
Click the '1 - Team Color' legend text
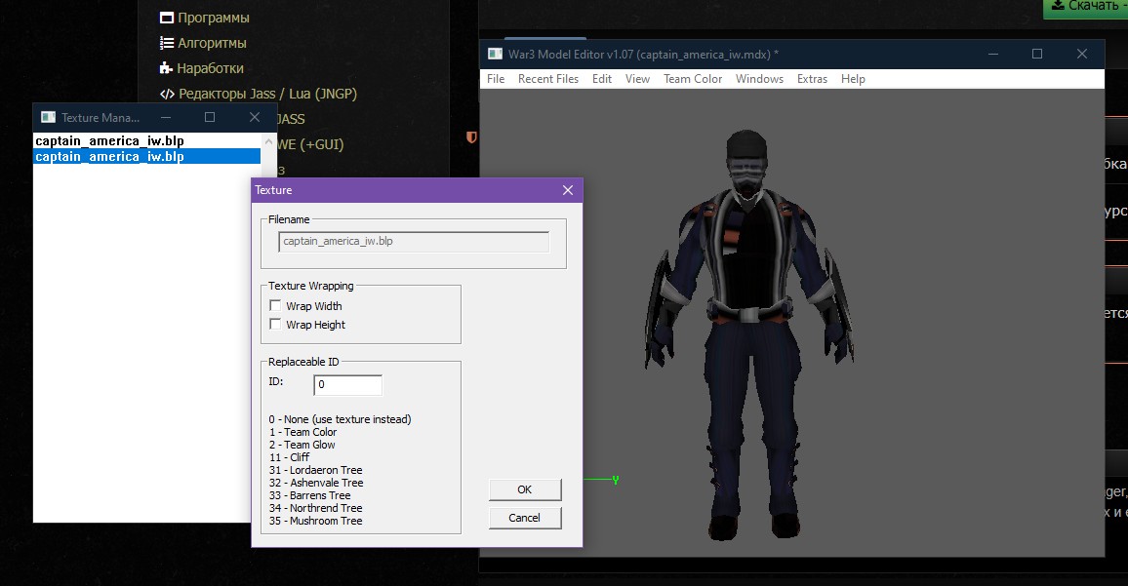(x=302, y=432)
